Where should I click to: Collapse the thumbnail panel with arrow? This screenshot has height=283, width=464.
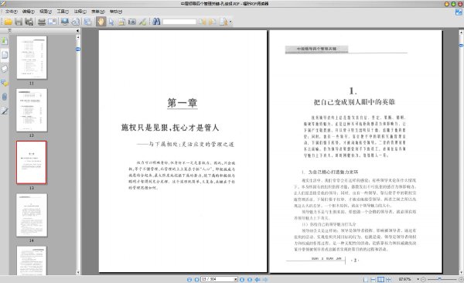pyautogui.click(x=77, y=30)
